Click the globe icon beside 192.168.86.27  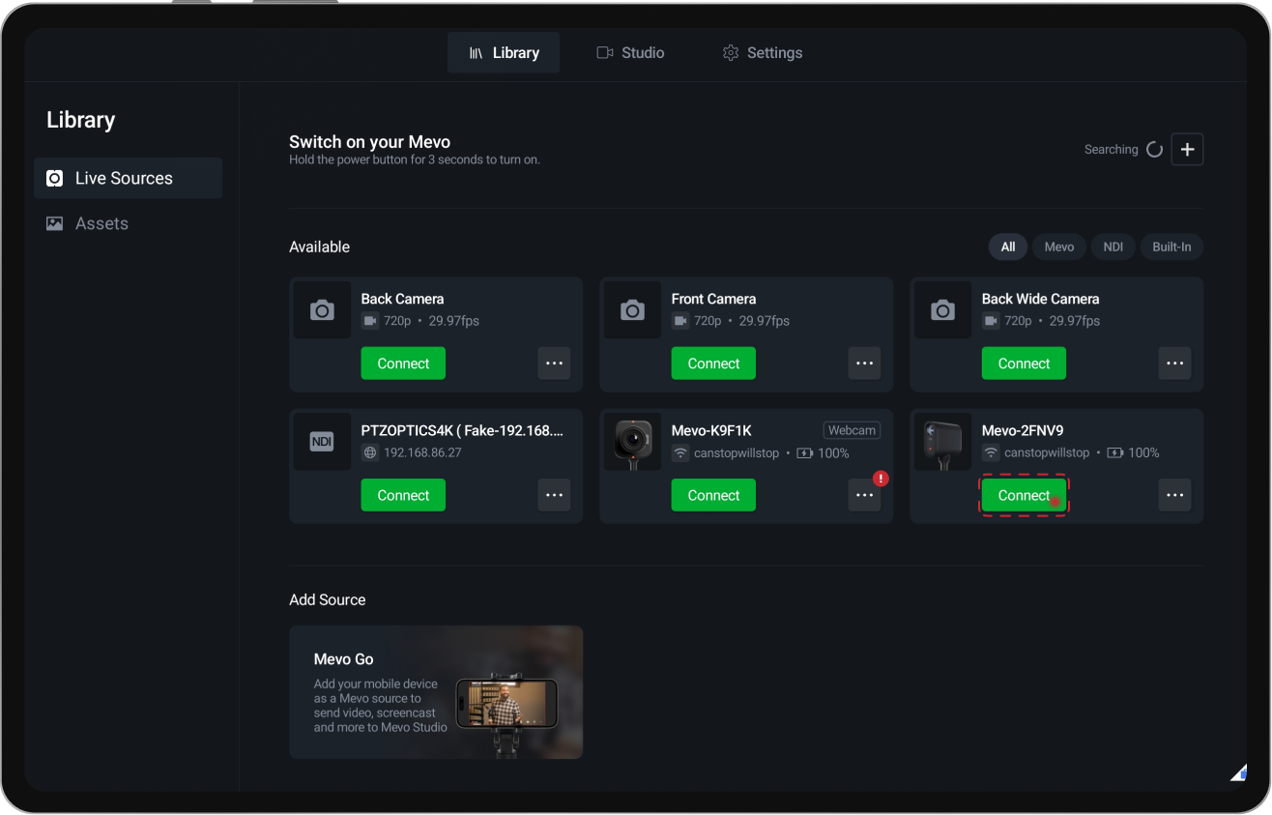[369, 452]
